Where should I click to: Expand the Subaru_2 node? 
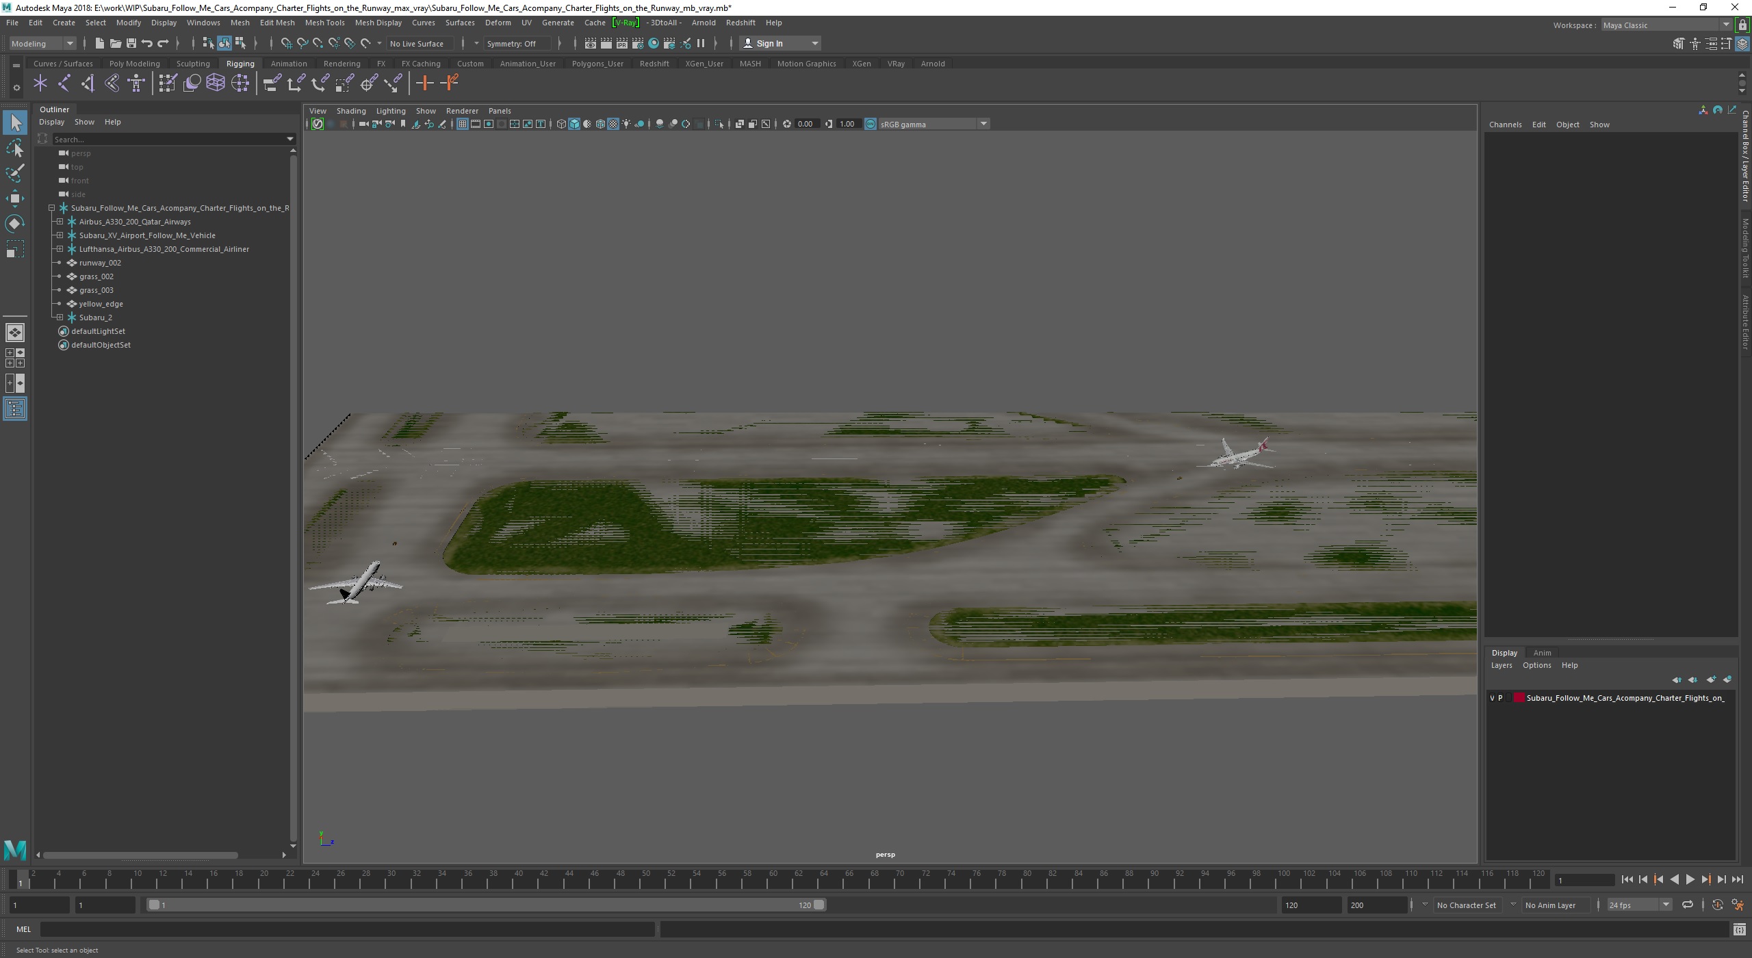click(60, 318)
